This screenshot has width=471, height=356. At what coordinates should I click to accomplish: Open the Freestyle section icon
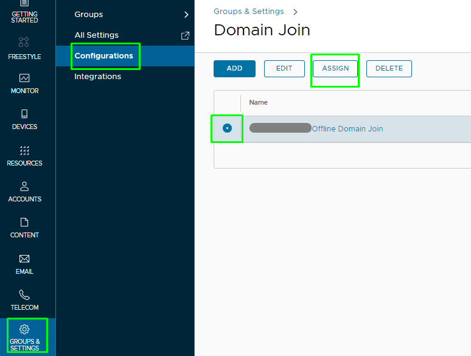[24, 42]
